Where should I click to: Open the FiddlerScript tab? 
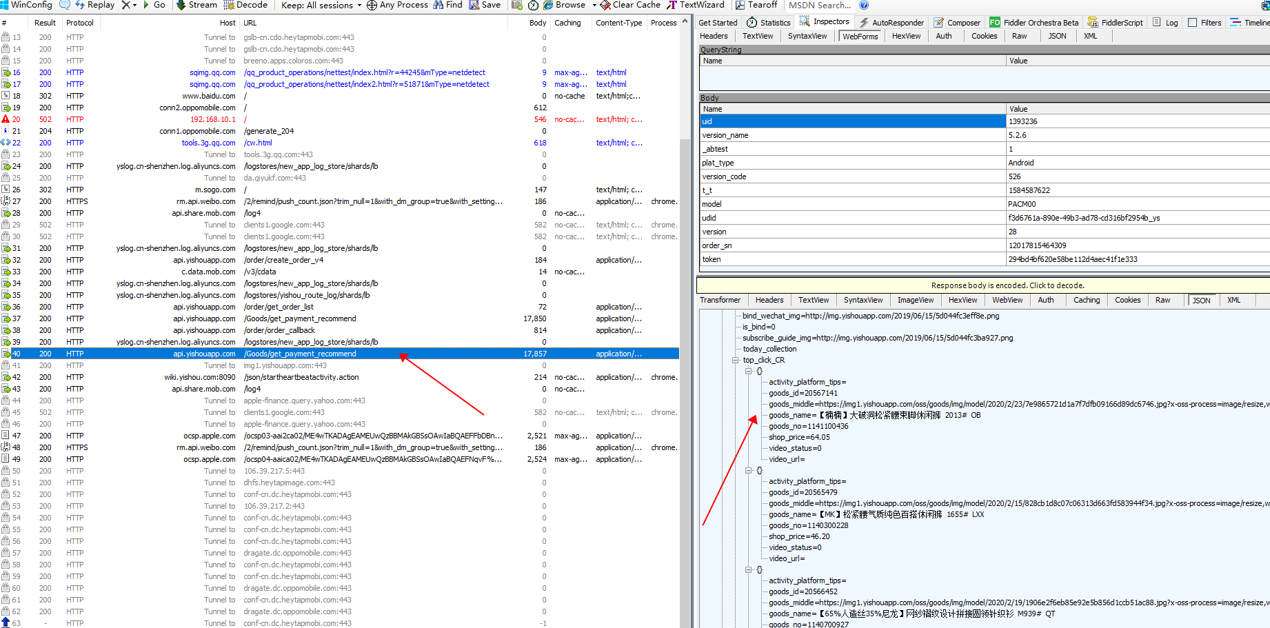[x=1116, y=23]
